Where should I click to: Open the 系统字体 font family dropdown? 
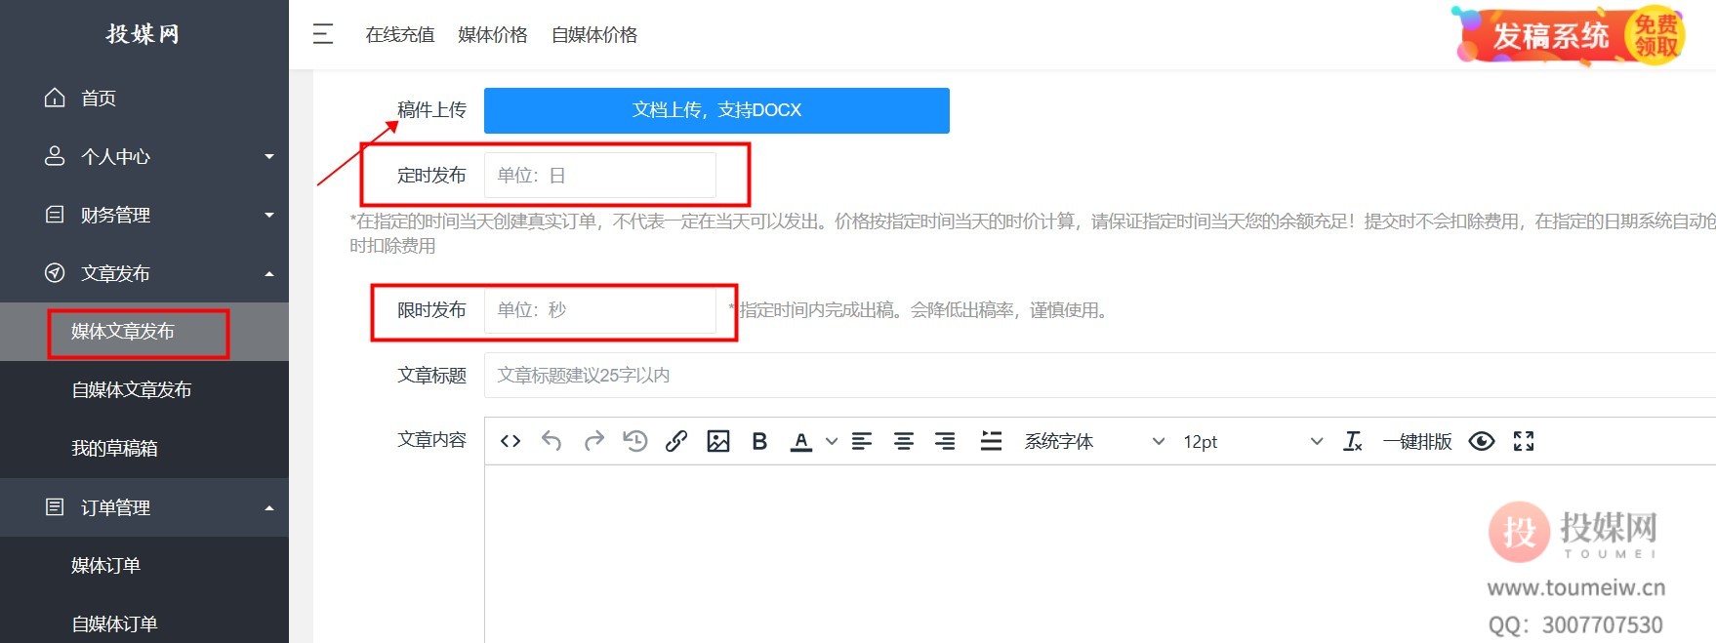tap(1093, 442)
